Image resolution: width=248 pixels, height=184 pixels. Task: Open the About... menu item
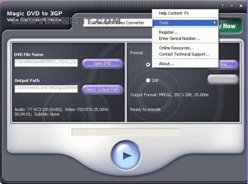[x=186, y=64]
